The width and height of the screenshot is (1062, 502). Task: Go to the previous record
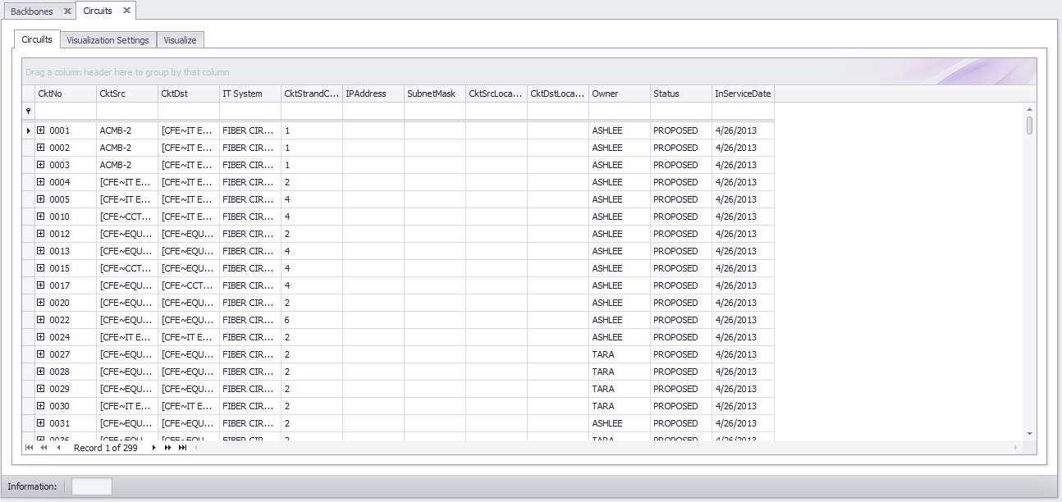58,448
